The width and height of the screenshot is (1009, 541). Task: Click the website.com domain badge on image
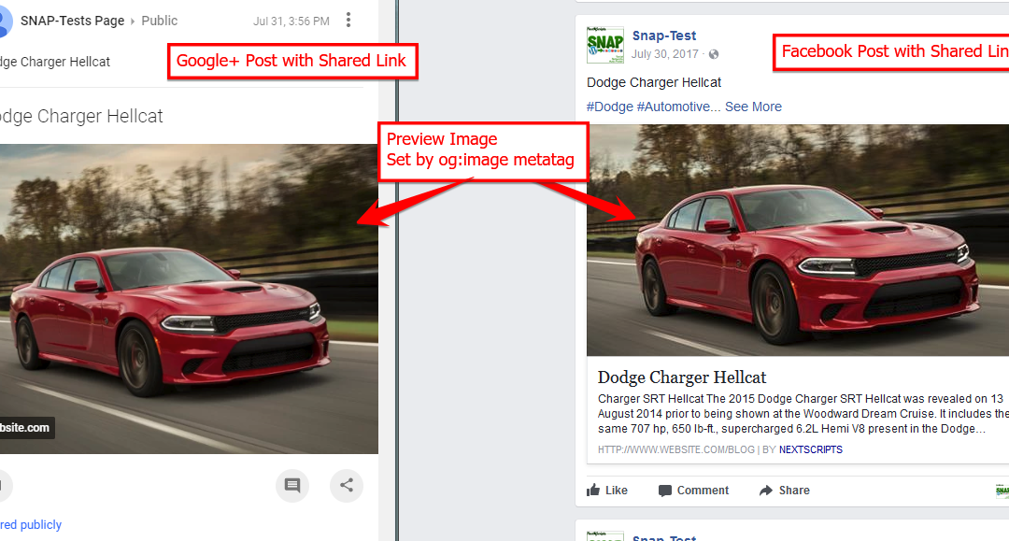(26, 428)
